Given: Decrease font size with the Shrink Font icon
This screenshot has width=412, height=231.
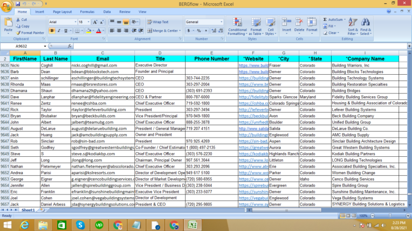Looking at the screenshot, I should click(102, 22).
